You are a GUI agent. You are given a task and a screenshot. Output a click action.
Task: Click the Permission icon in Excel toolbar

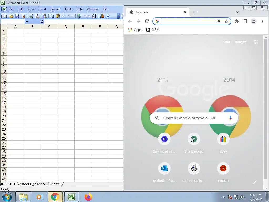(x=23, y=16)
